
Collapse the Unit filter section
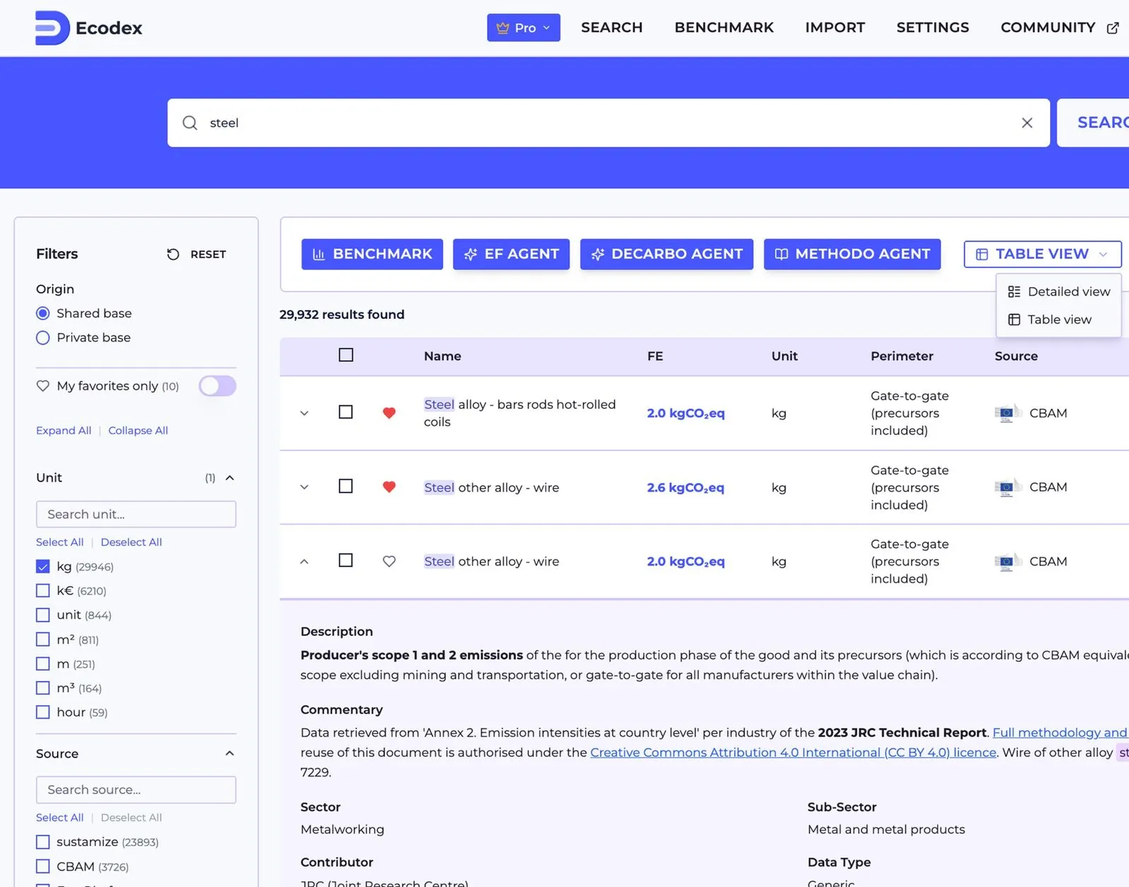coord(229,477)
